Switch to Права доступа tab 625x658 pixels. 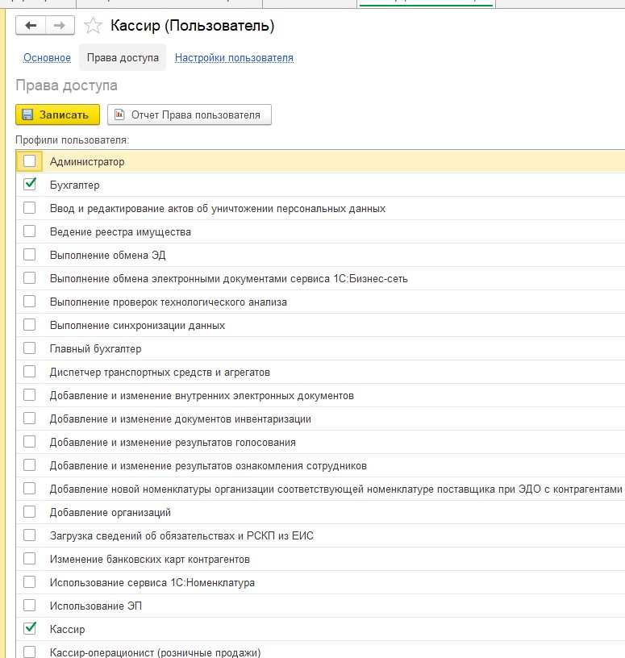click(x=123, y=57)
